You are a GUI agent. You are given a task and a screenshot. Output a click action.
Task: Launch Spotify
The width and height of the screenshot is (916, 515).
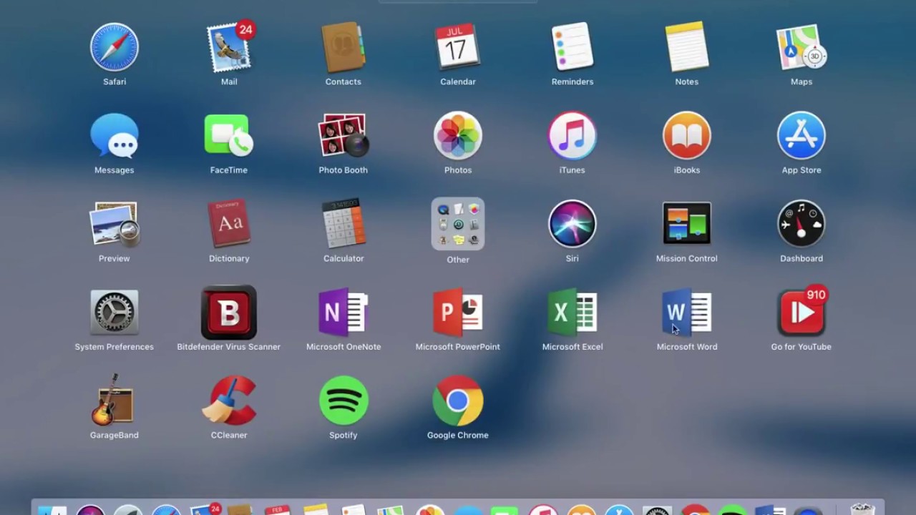click(x=343, y=401)
